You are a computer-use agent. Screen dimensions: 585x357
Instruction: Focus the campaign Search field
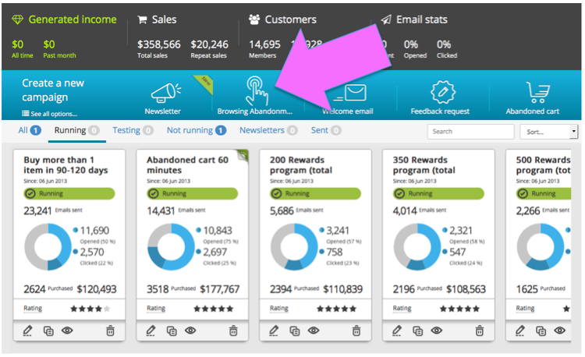pyautogui.click(x=470, y=132)
